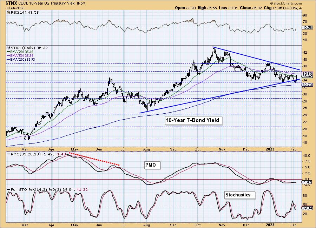Click the 3-Feb-2023 date label
The width and height of the screenshot is (316, 228).
tap(15, 8)
